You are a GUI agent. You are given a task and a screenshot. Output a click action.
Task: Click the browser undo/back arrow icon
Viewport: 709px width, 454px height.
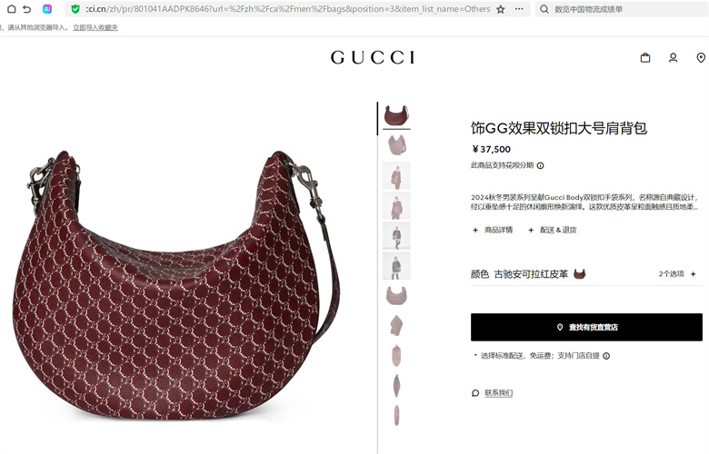click(x=27, y=9)
